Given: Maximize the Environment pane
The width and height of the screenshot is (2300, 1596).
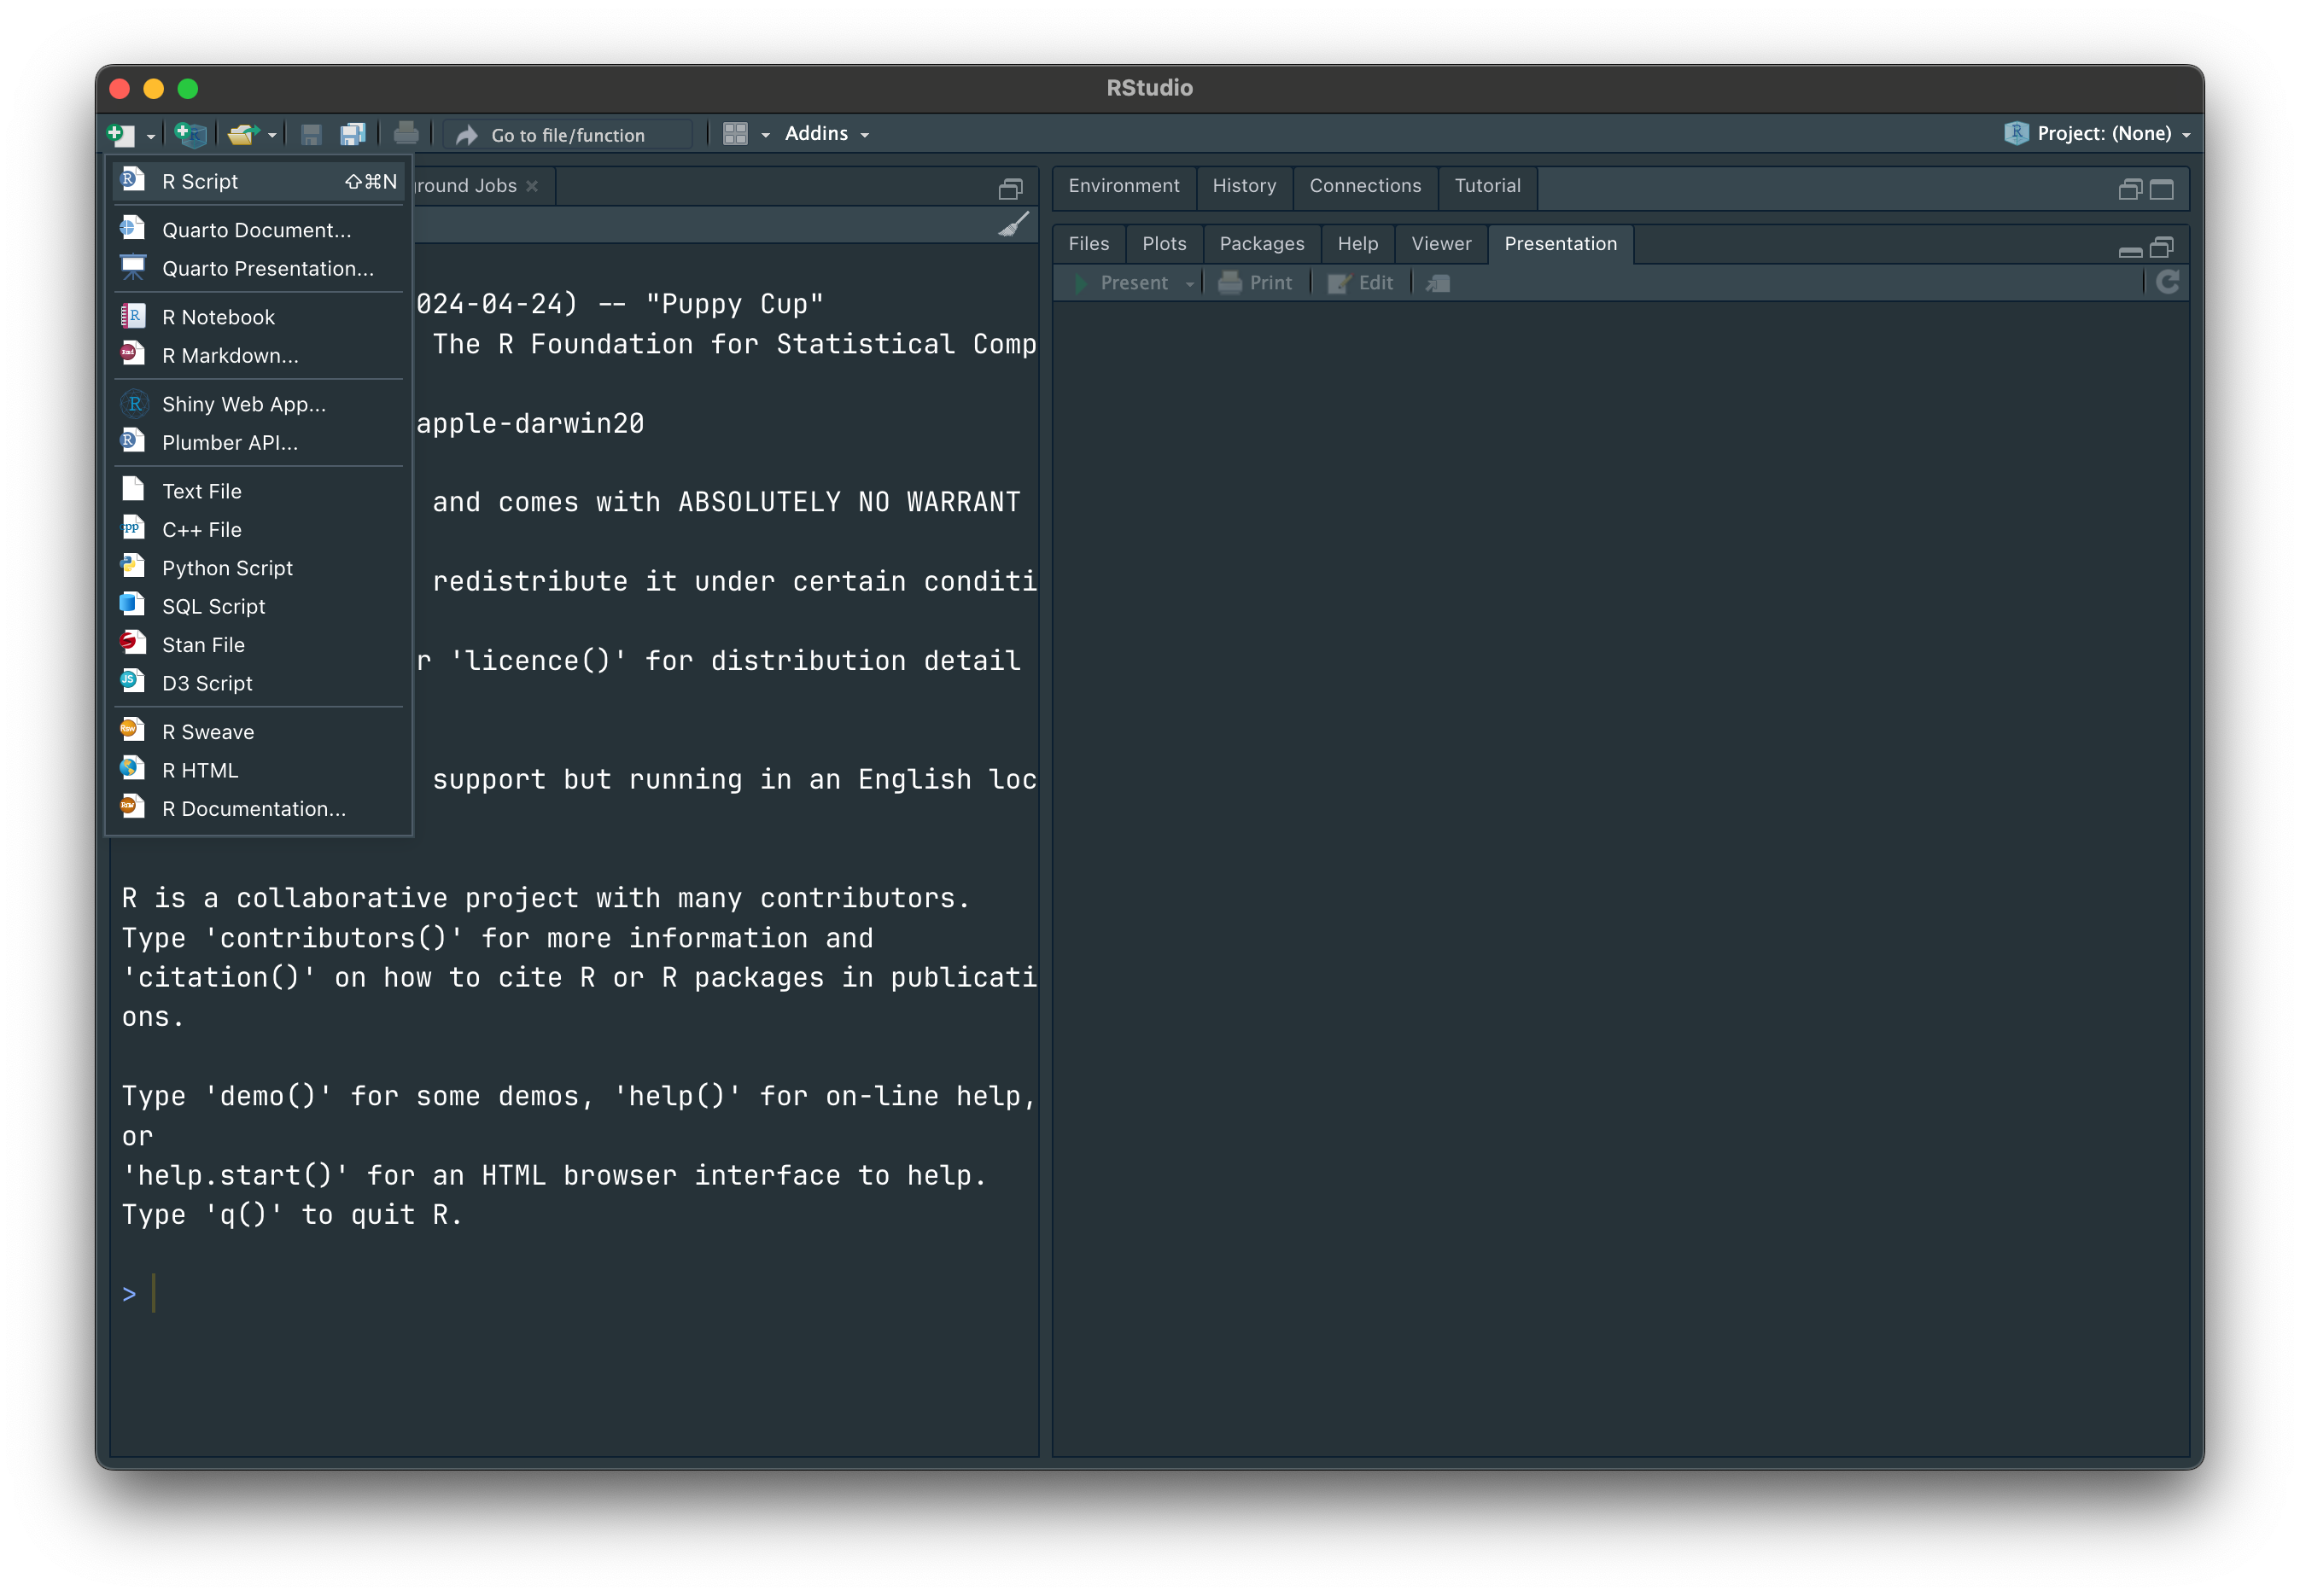Looking at the screenshot, I should click(x=2162, y=189).
